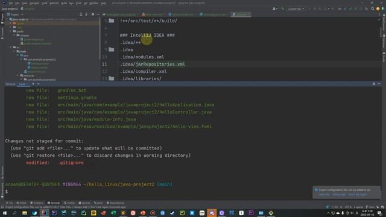The height and width of the screenshot is (217, 386).
Task: Switch to hello-view.fxml editor tab
Action: point(154,14)
